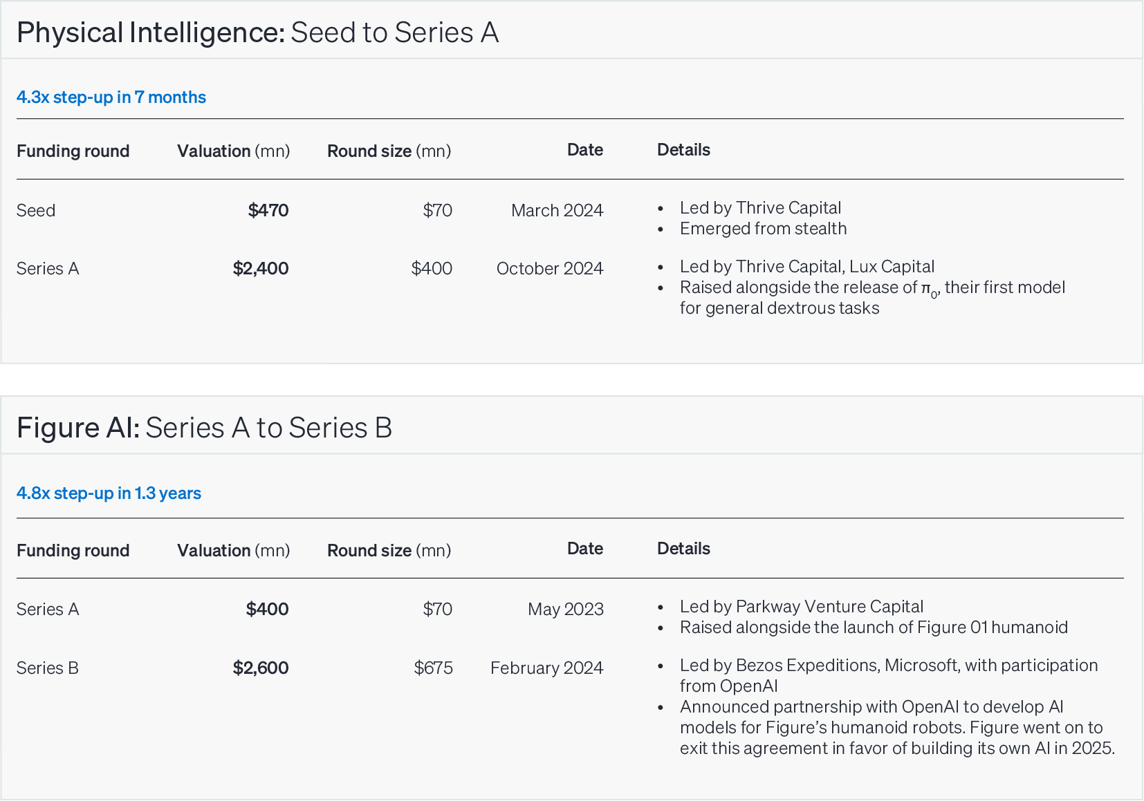Screen dimensions: 1144x801
Task: Click 'Led by Parkway Venture Capital' bullet
Action: 802,607
